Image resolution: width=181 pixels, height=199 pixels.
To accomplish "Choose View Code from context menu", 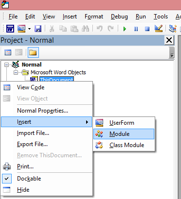I will point(47,87).
